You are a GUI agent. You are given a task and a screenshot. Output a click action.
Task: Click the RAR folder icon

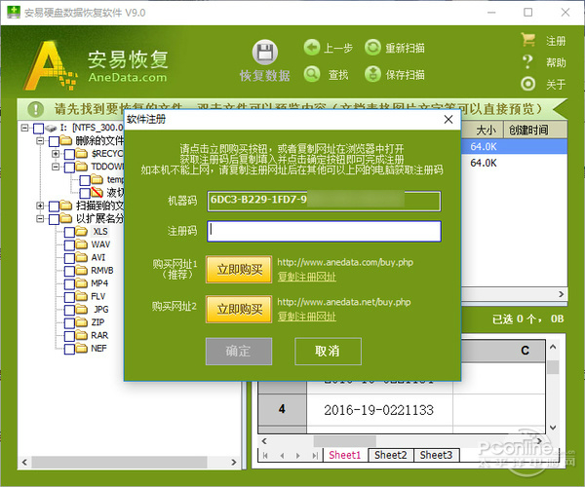point(81,335)
